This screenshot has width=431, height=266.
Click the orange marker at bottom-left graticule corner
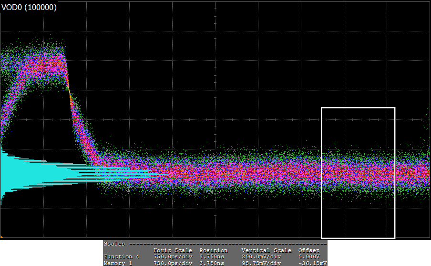[x=1, y=236]
